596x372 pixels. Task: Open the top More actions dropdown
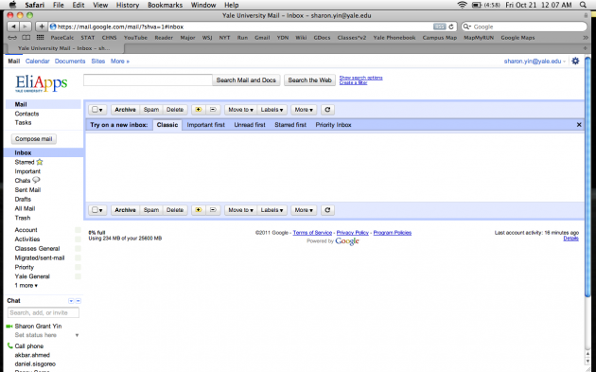(x=304, y=110)
